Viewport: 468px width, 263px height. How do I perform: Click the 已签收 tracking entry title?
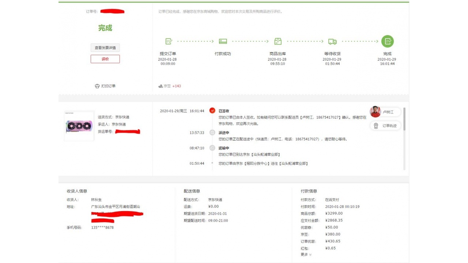coord(224,111)
